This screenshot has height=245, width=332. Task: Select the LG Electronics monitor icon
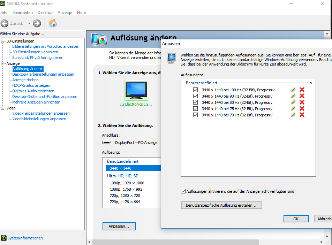136,90
